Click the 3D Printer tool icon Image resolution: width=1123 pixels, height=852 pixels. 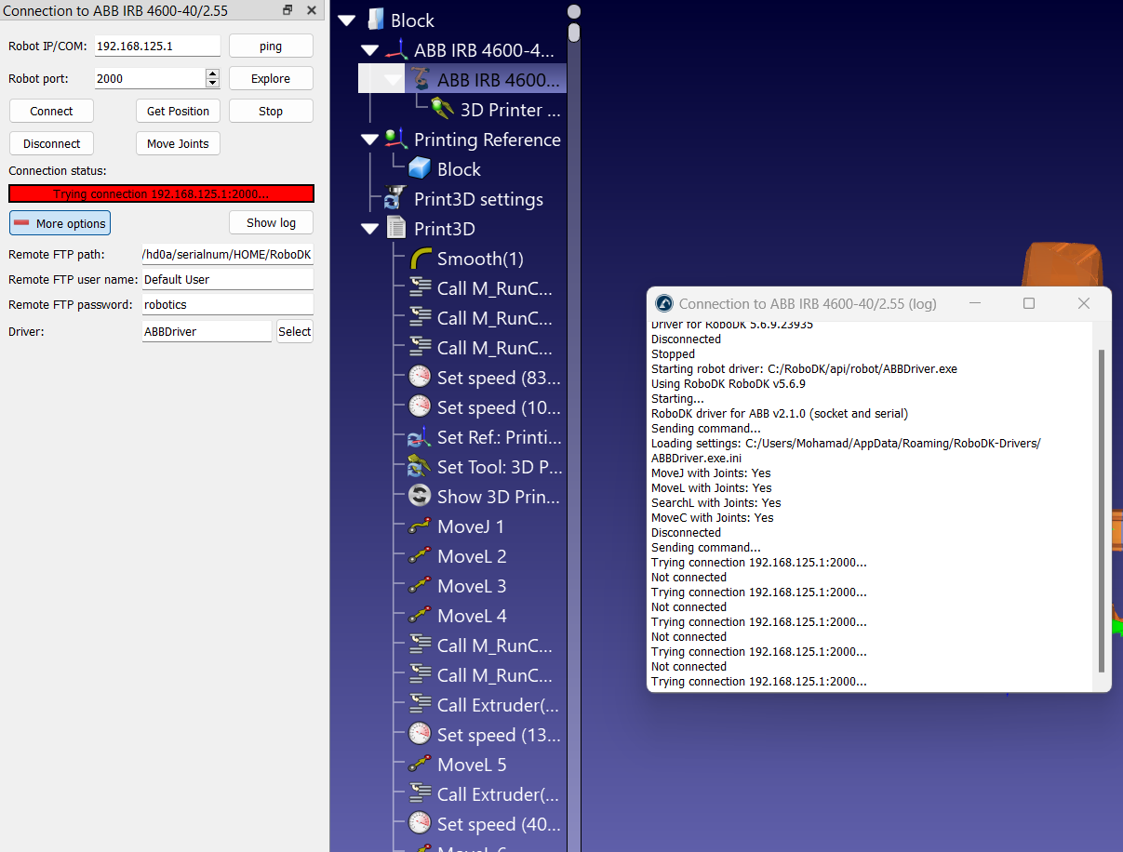(443, 110)
